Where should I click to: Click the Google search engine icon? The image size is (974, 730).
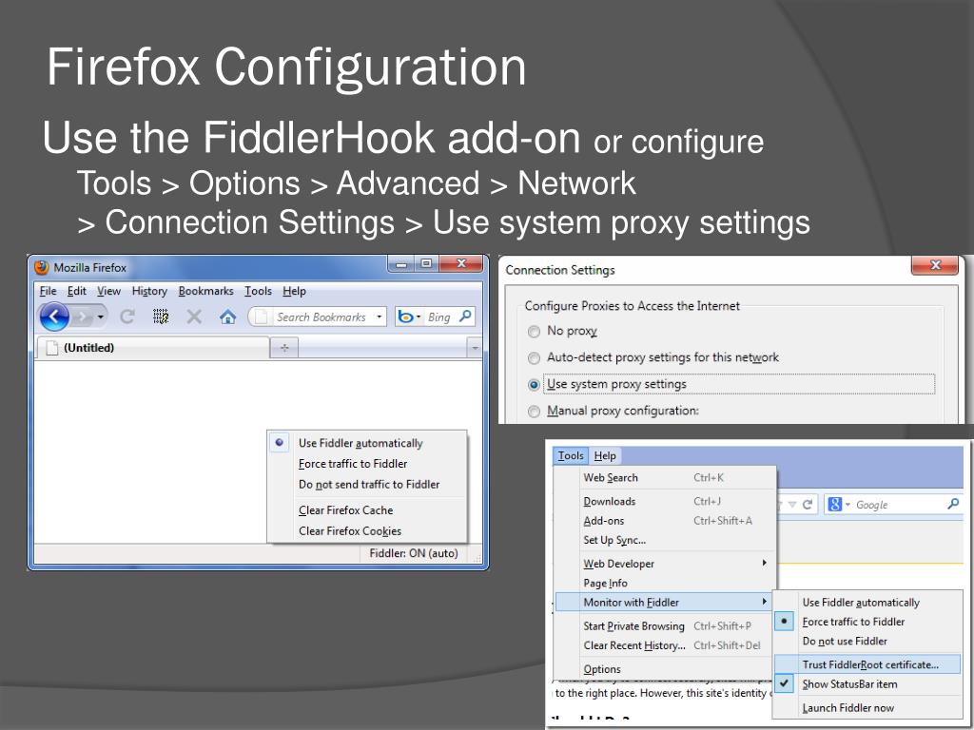tap(835, 504)
